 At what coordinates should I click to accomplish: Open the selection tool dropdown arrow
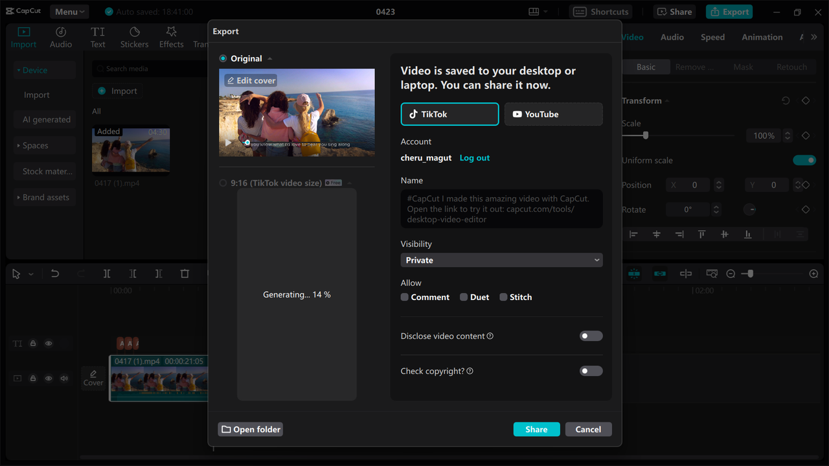pos(30,275)
